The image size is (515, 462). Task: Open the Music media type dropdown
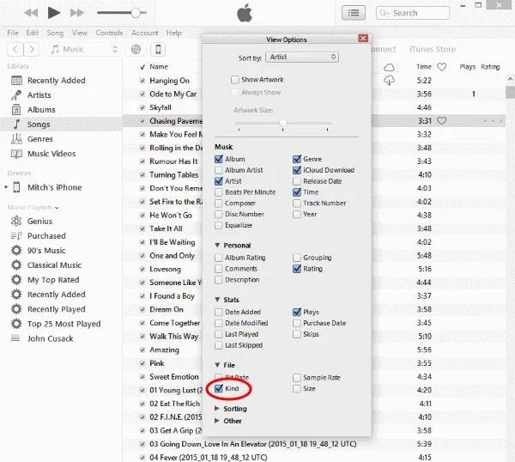click(x=82, y=49)
